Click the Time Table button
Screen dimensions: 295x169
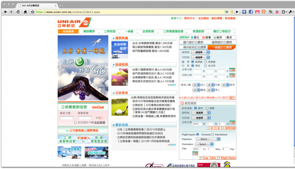point(208,158)
